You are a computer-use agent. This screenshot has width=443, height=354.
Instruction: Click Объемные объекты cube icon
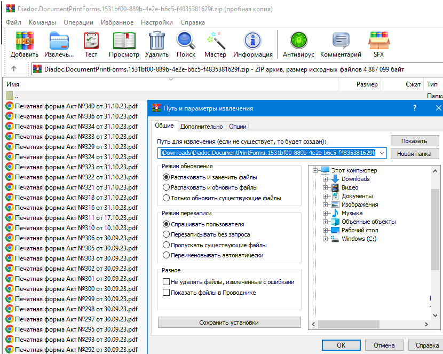point(335,222)
